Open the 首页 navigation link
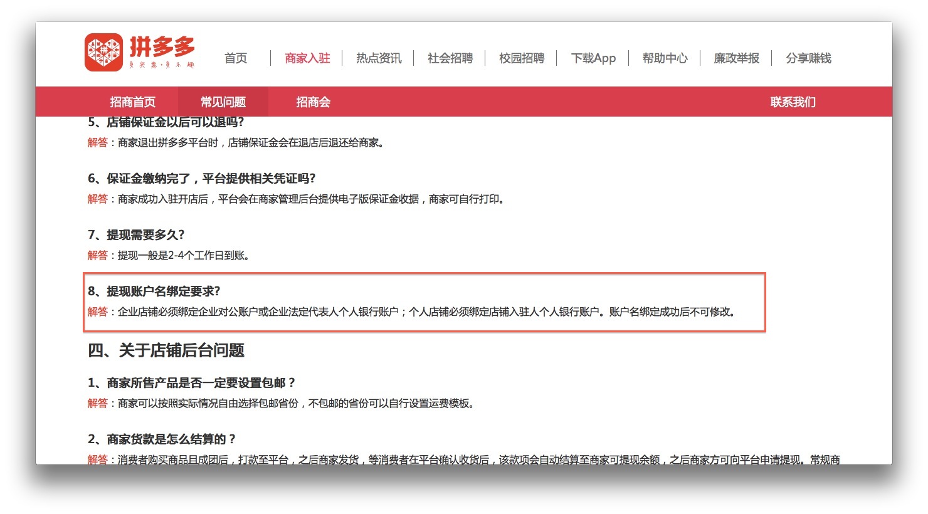Viewport: 928px width, 514px height. (x=236, y=58)
